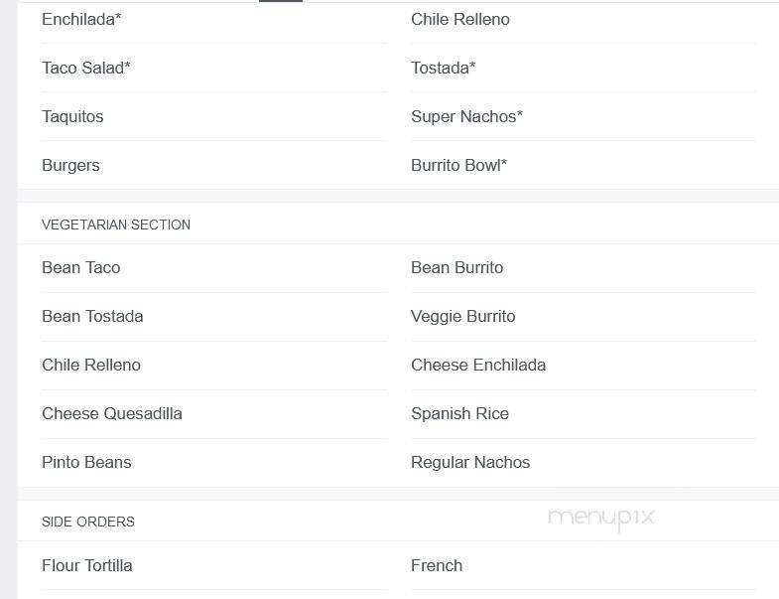Select the Flour Tortilla side order
779x599 pixels.
click(x=87, y=565)
